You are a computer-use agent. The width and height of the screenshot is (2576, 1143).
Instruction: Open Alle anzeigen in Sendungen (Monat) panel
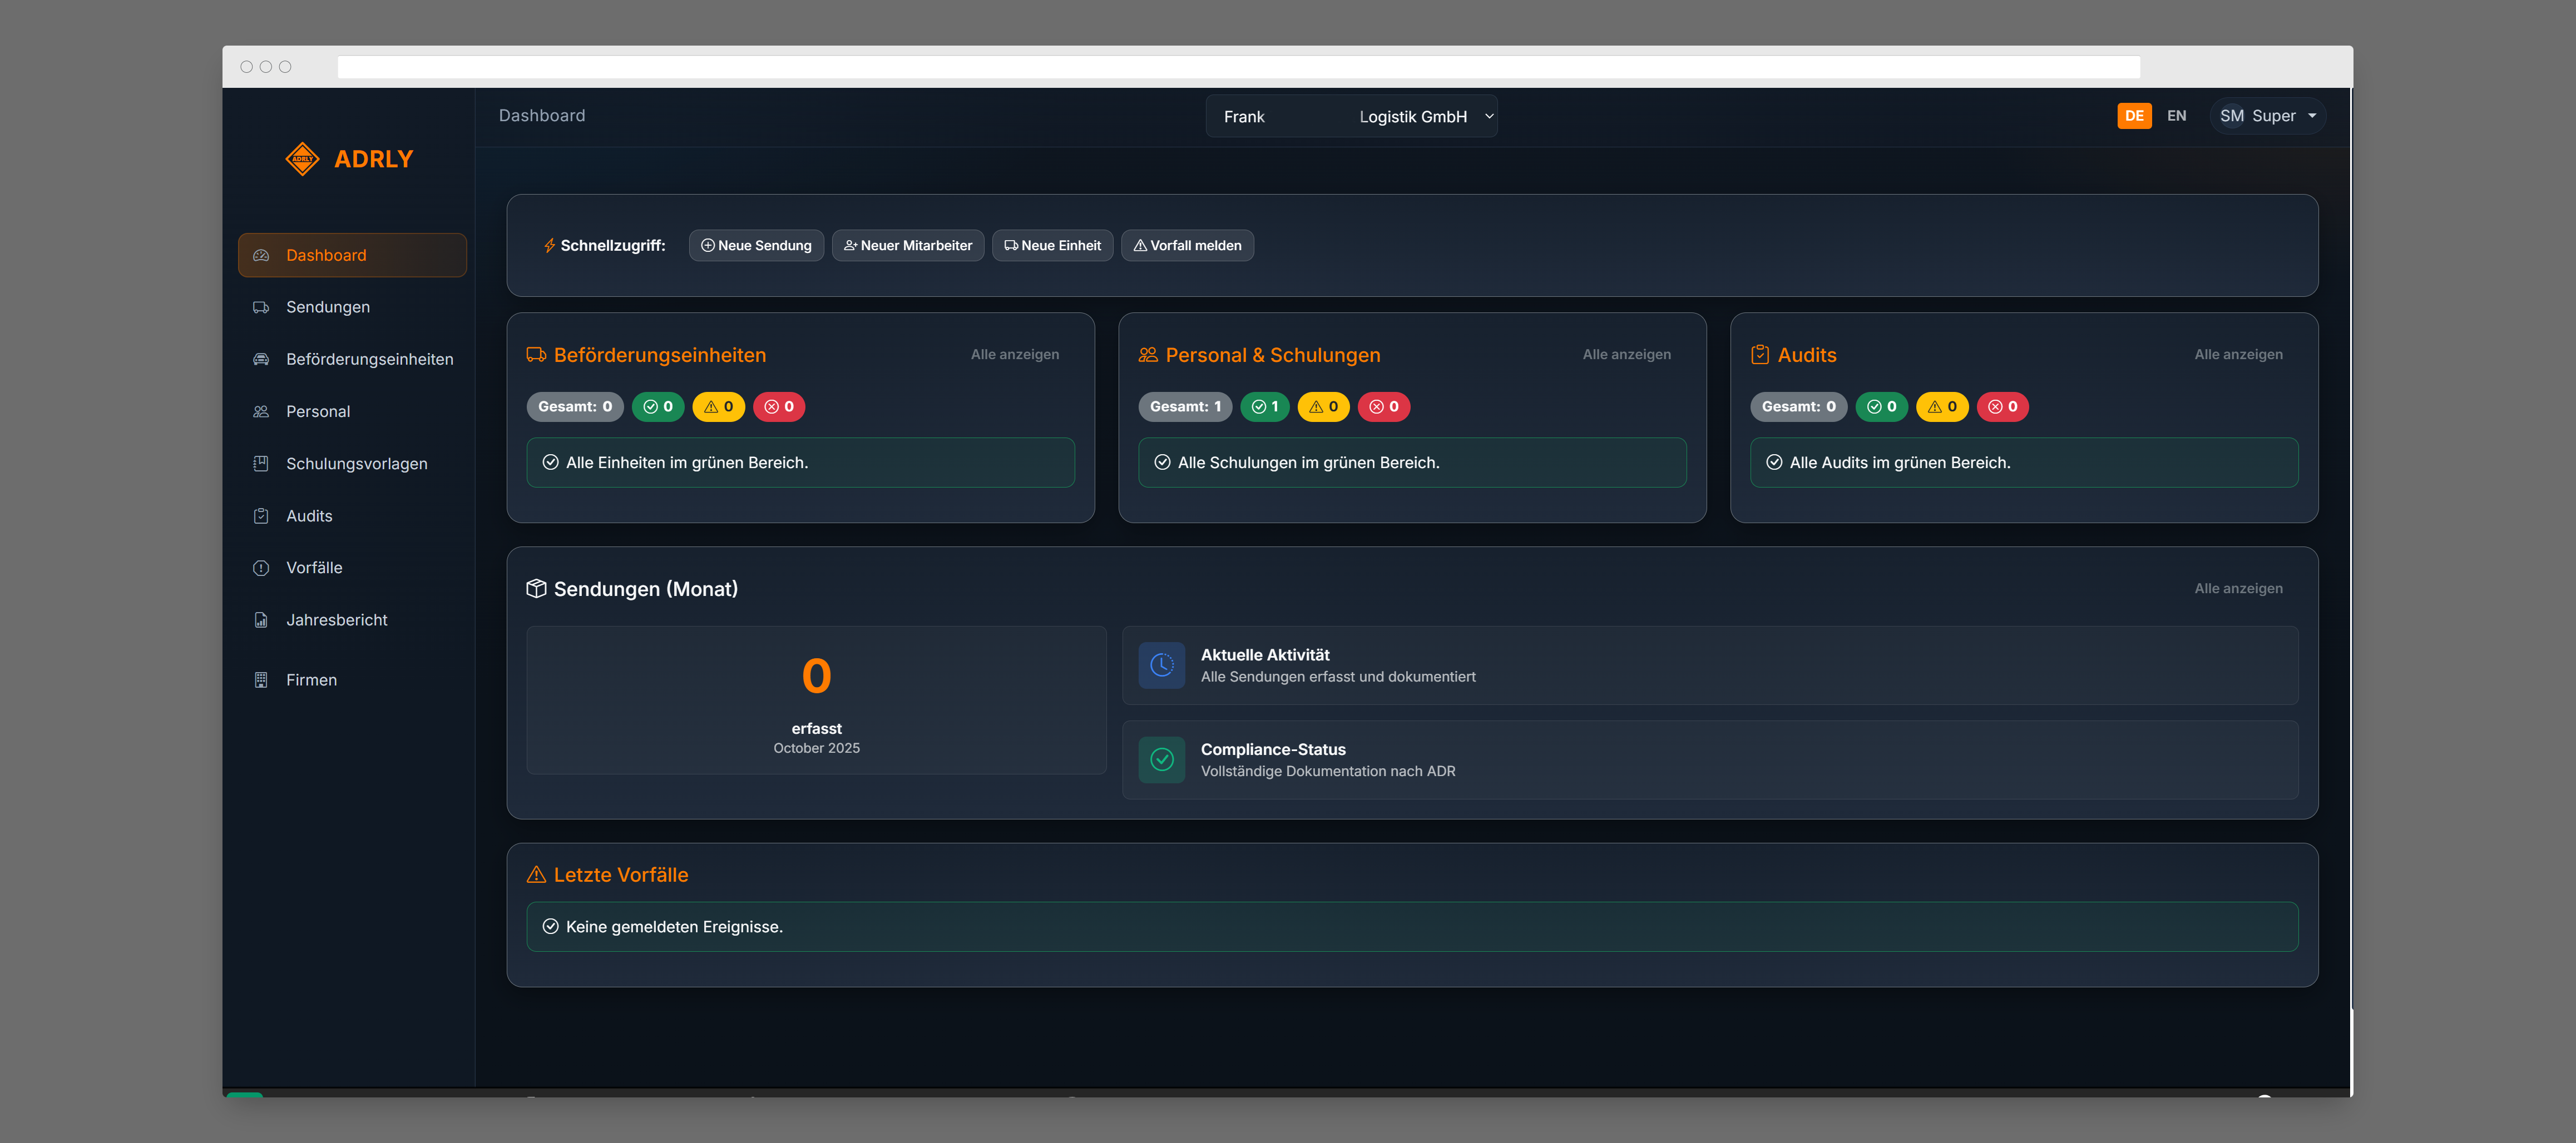[2239, 589]
